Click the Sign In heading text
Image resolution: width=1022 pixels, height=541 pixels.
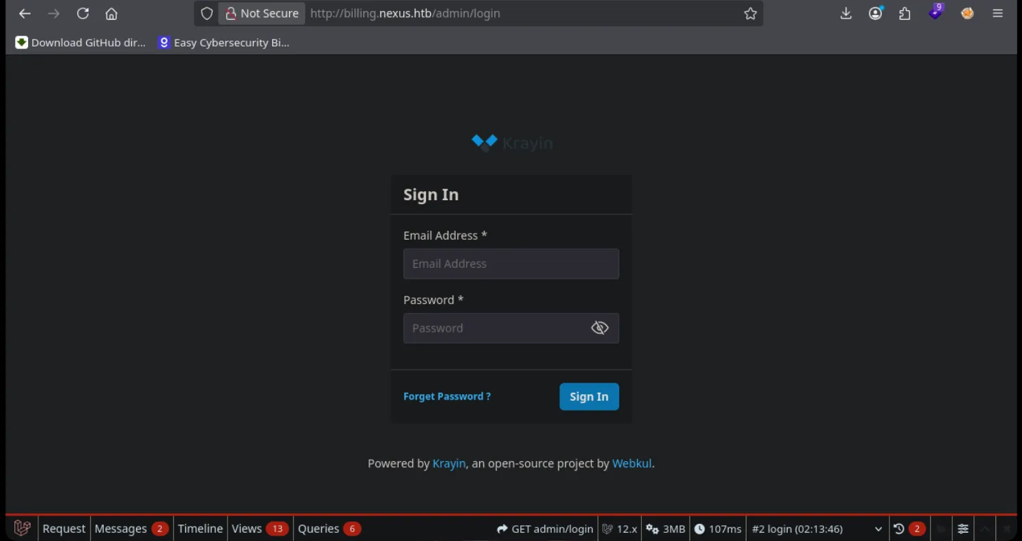[x=431, y=195]
